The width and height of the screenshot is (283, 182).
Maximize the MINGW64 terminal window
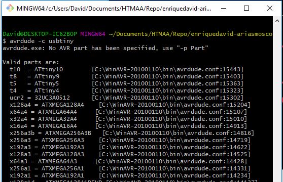[246, 8]
